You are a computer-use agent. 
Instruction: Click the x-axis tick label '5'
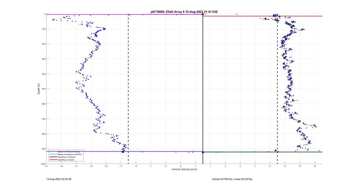[240, 166]
